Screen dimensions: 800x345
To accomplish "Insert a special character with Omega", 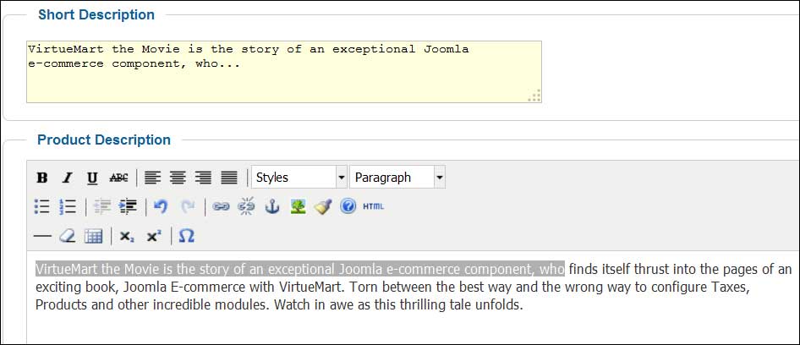I will click(x=187, y=236).
